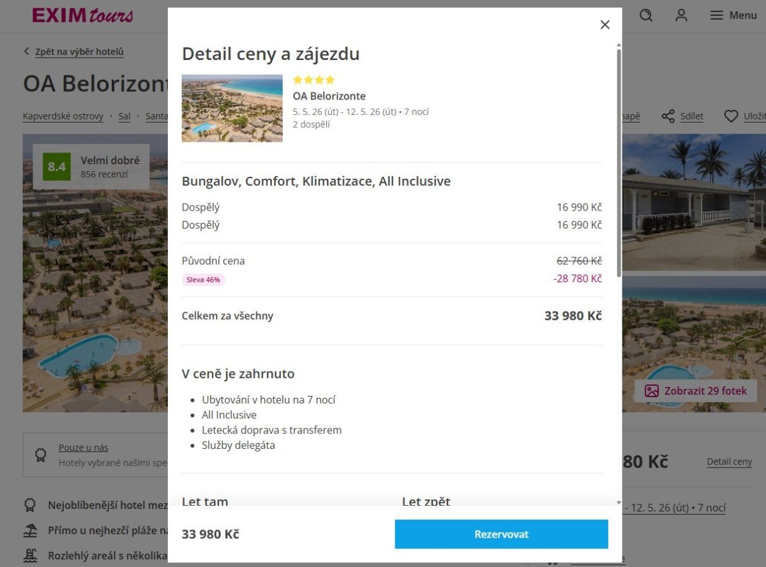Select the Sal breadcrumb link
Screen dimensions: 766x567
point(124,116)
